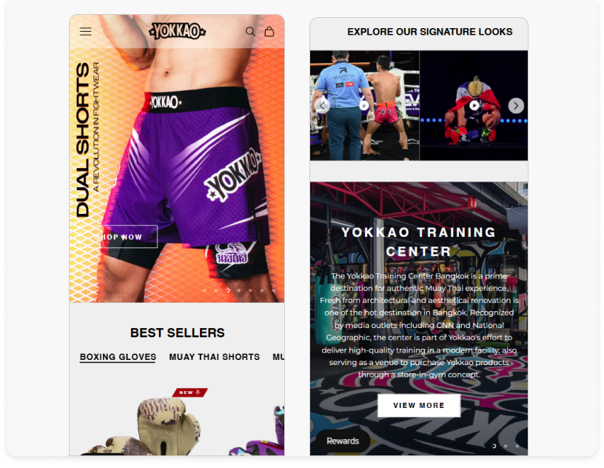Viewport: 604px width, 468px height.
Task: Click the search magnifier icon
Action: 250,31
